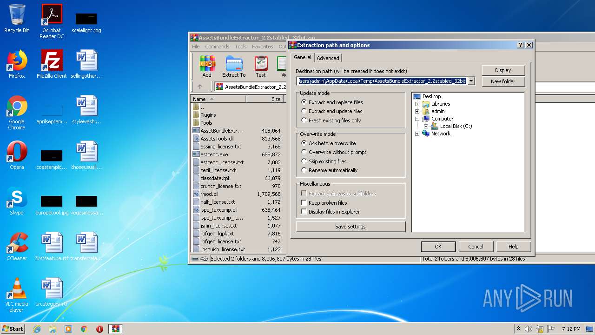Select Desktop in folder tree

[427, 96]
